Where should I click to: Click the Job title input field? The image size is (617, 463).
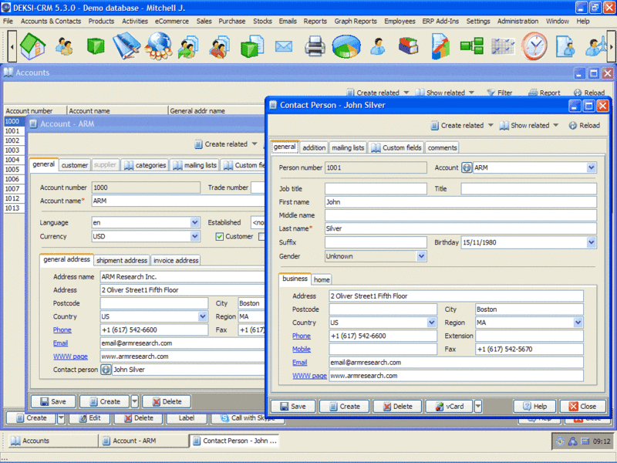(376, 188)
